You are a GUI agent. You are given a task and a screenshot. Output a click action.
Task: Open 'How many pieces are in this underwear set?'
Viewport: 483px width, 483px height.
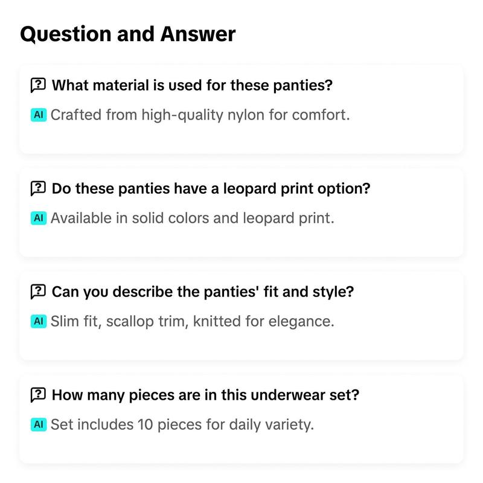click(205, 395)
